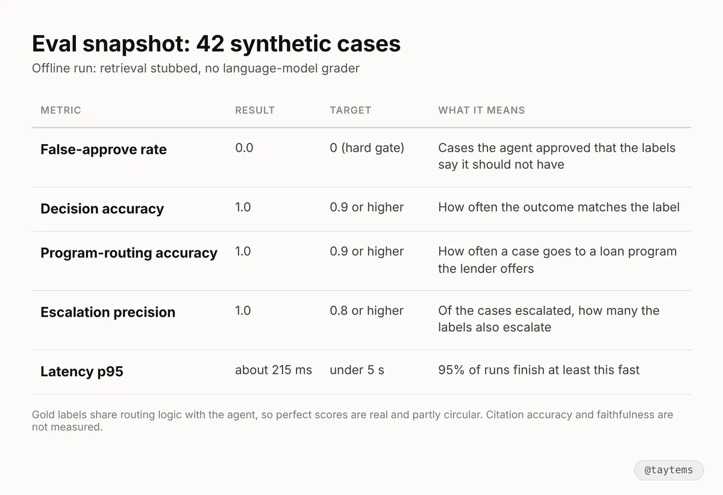The height and width of the screenshot is (495, 723).
Task: Click the False-approve rate 0.0 result
Action: 244,148
